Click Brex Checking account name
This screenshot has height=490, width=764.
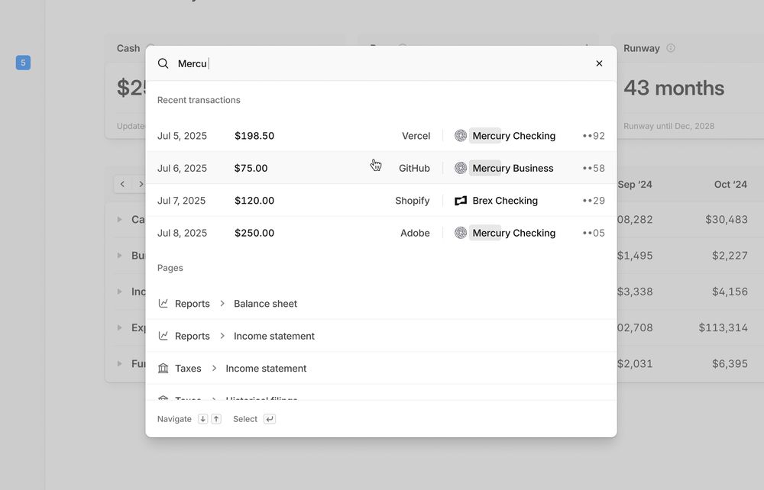click(505, 201)
